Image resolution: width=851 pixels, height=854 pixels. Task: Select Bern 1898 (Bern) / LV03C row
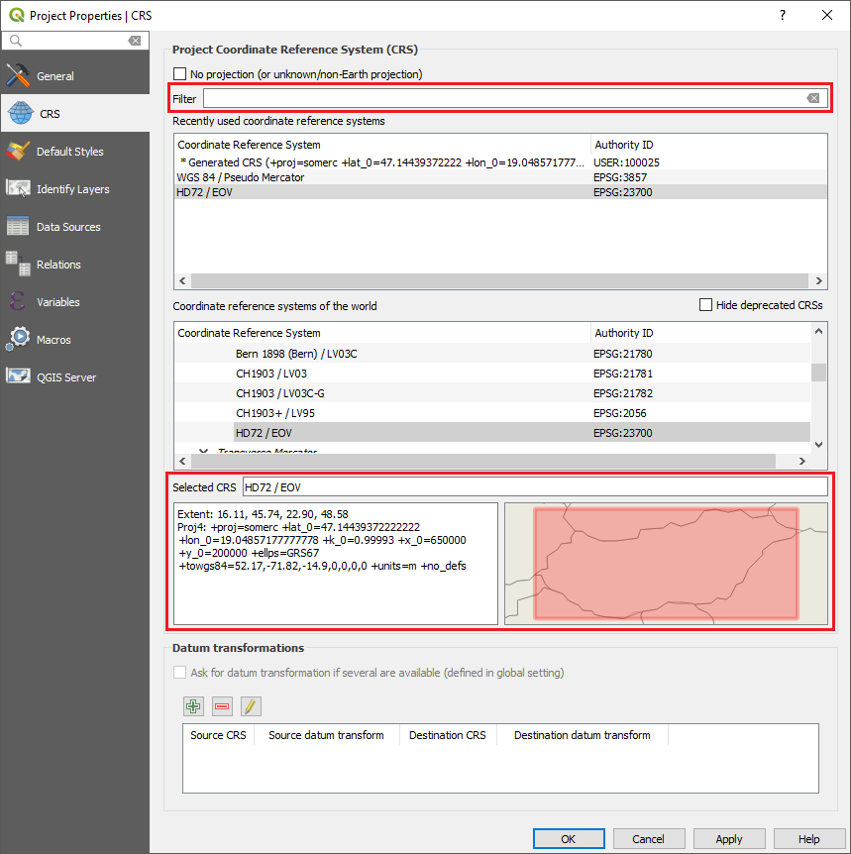pos(492,354)
